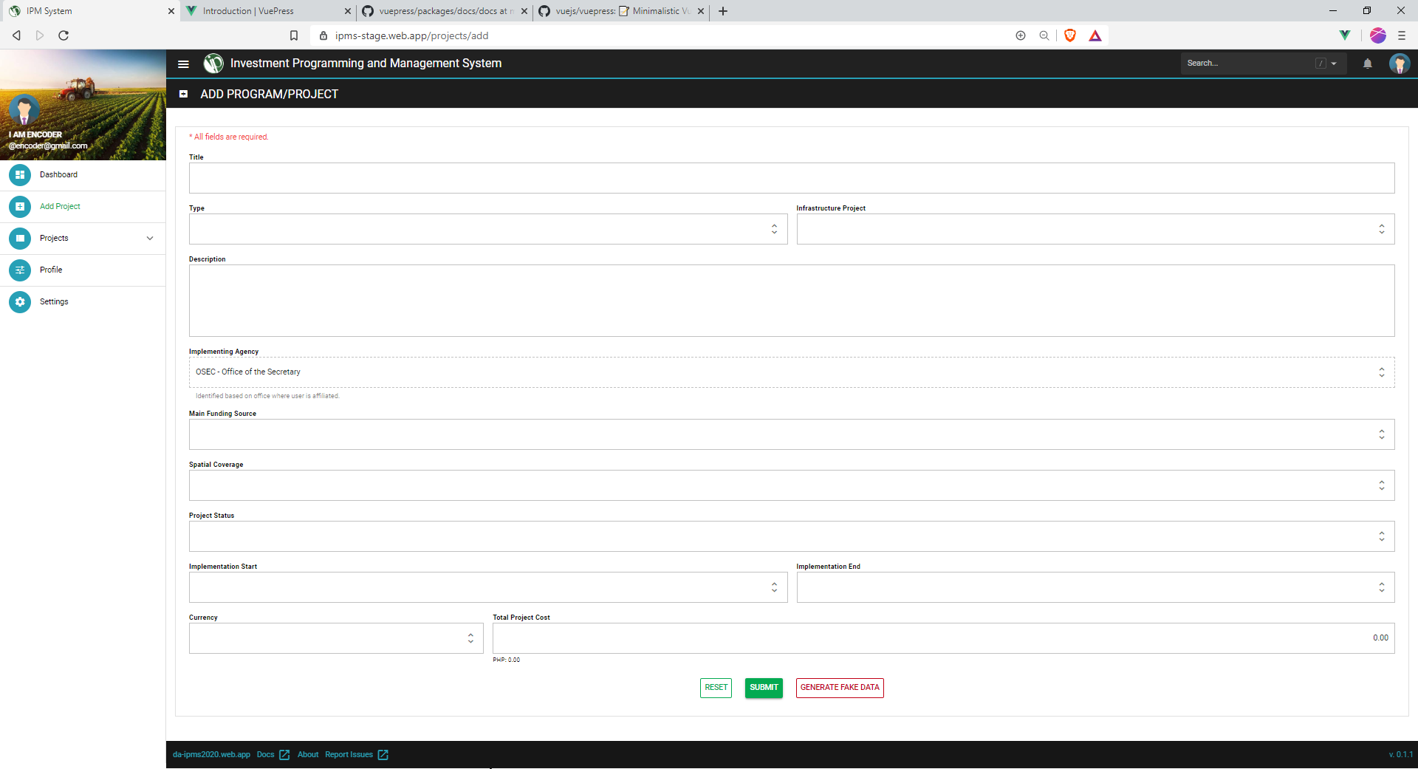Viewport: 1418px width, 769px height.
Task: Focus the Total Project Cost field
Action: point(943,638)
